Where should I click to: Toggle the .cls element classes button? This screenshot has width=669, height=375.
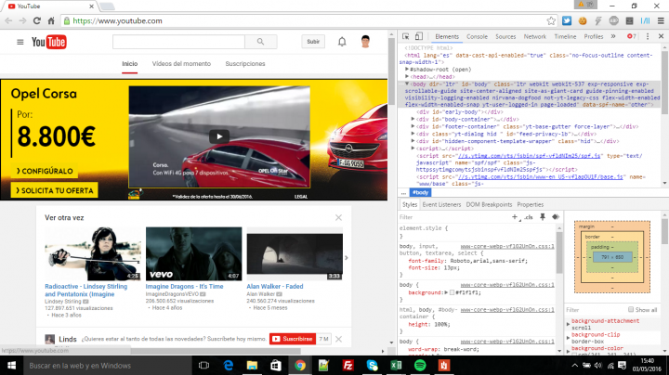(529, 217)
